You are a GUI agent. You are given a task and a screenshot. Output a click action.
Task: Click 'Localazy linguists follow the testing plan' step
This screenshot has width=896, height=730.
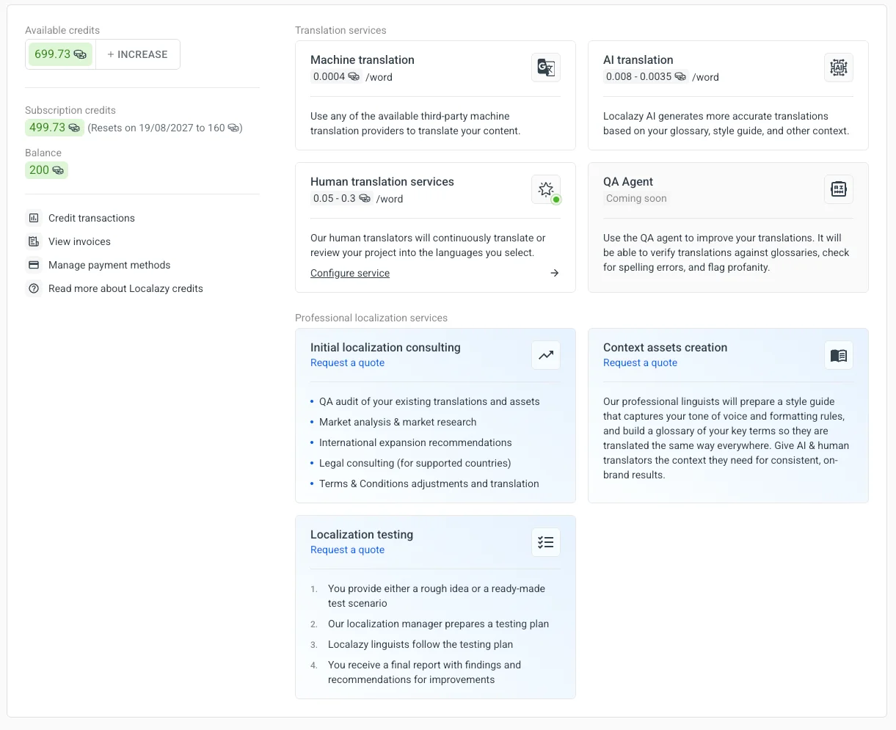(x=420, y=644)
